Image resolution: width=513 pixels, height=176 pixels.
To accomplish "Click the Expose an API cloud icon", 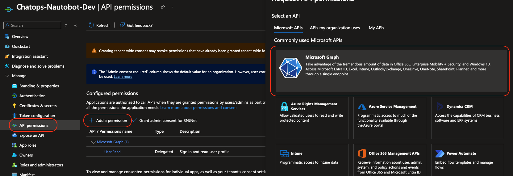I will [x=14, y=135].
